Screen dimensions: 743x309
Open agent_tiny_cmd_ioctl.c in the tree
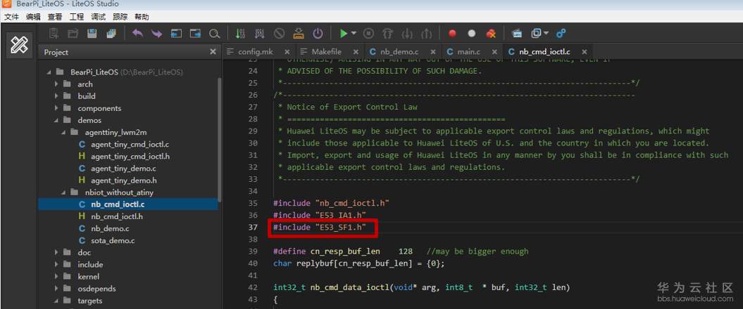[128, 144]
